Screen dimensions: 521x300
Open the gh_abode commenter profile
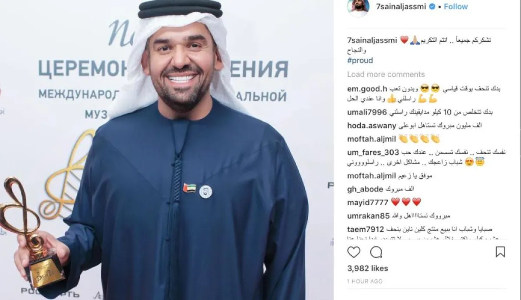point(365,189)
